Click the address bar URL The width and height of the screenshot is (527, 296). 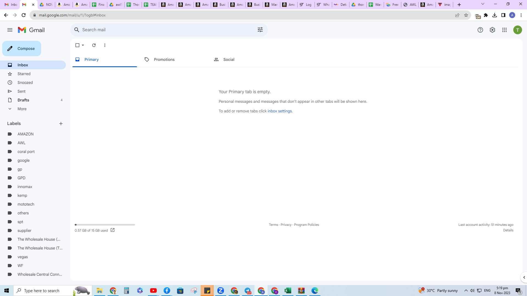pos(72,15)
